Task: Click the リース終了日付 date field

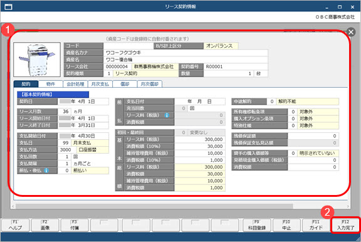Action: [x=83, y=125]
